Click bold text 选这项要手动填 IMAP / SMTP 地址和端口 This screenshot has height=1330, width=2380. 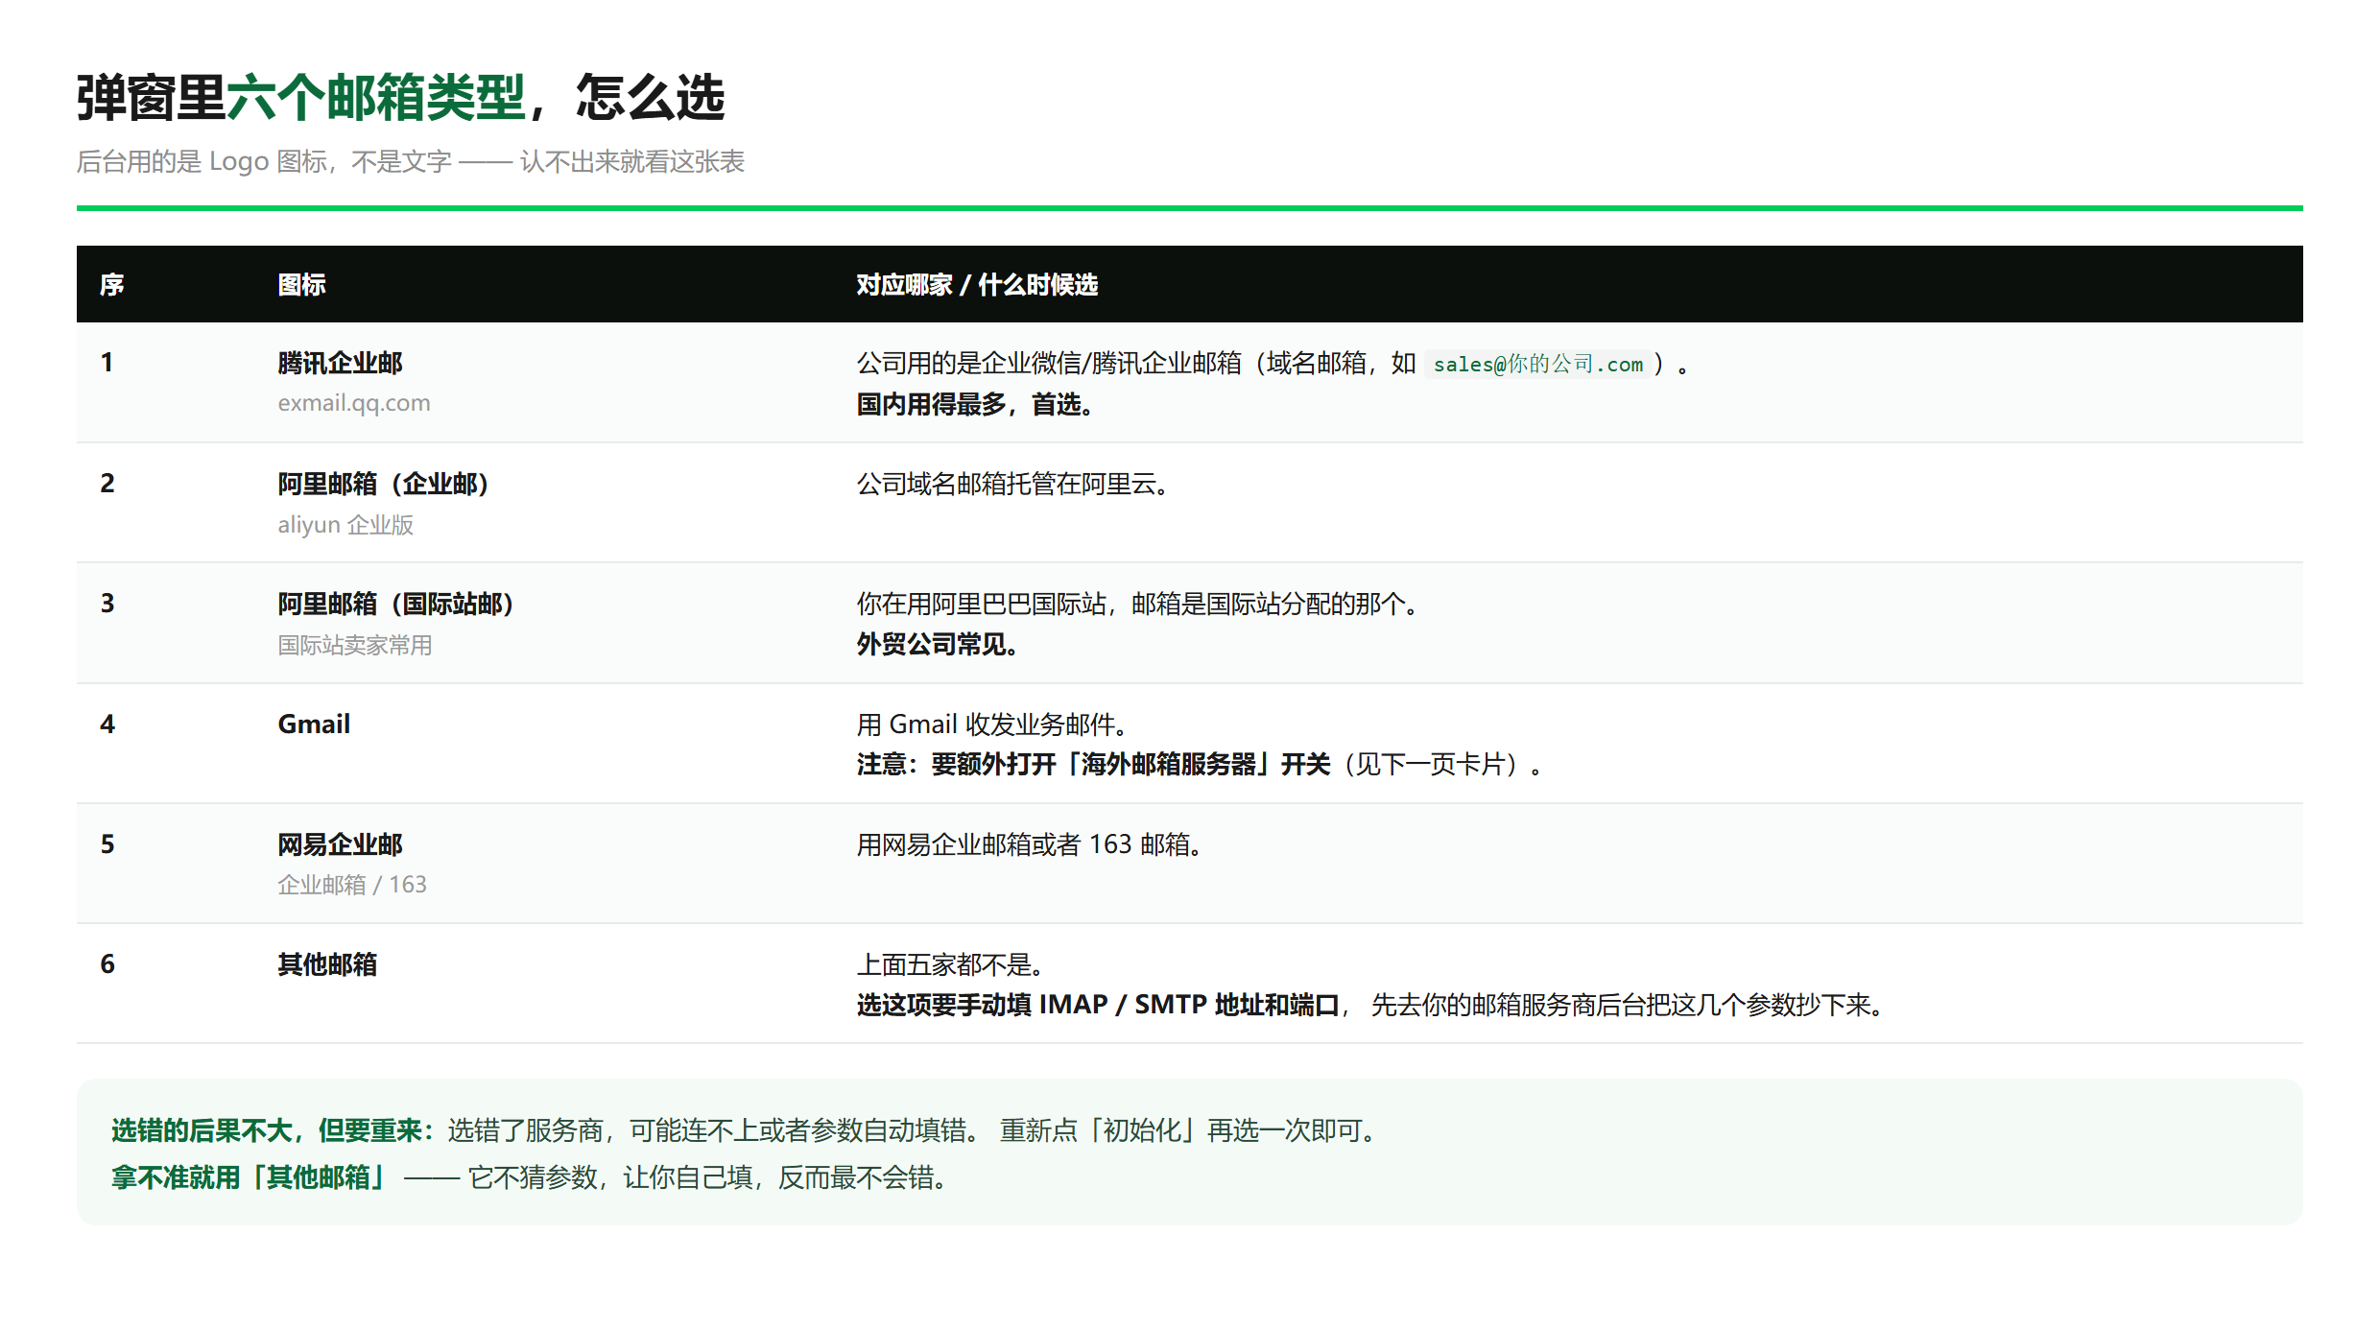[x=1098, y=1005]
